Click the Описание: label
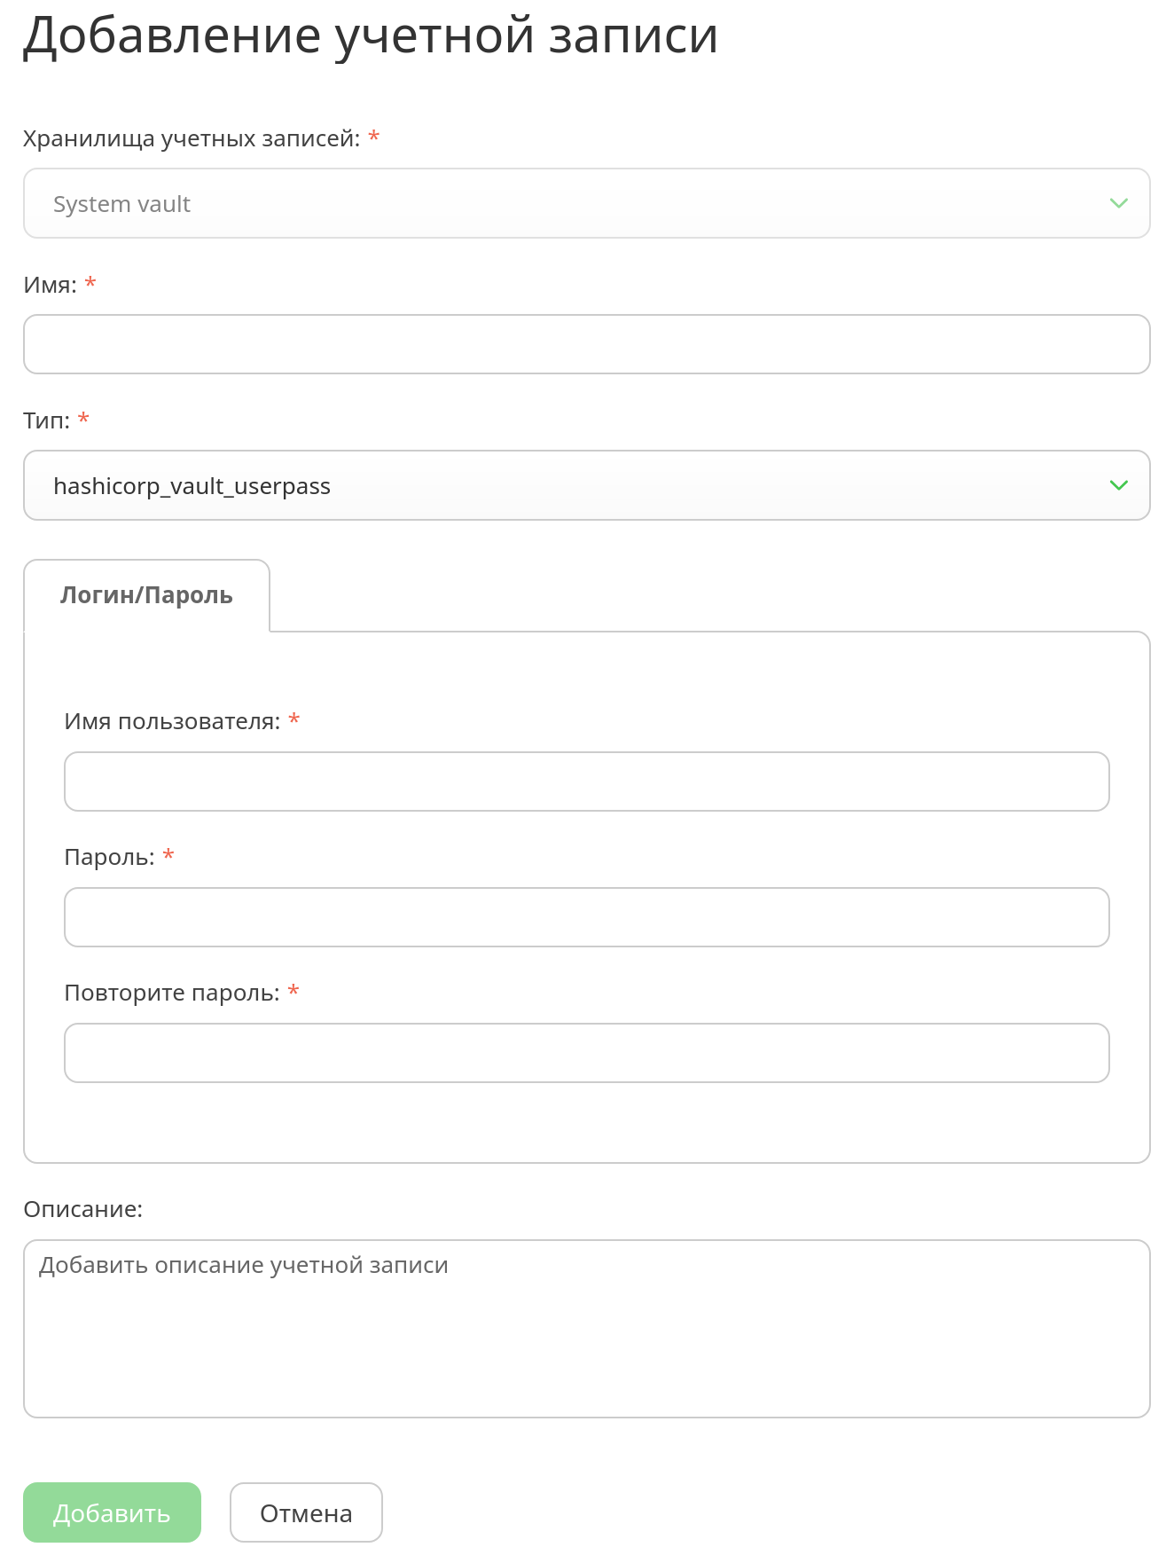 click(82, 1210)
